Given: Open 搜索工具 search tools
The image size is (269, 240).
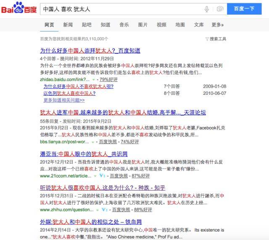Looking at the screenshot, I should tap(218, 39).
